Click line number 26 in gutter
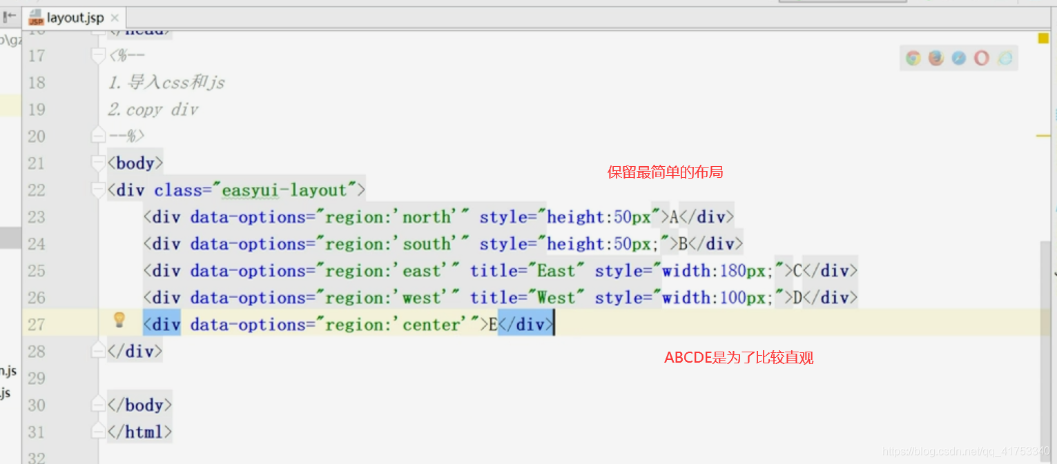 (x=37, y=298)
